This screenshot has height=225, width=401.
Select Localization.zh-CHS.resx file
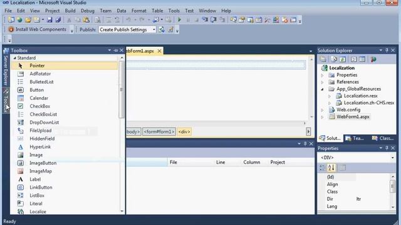coord(369,102)
